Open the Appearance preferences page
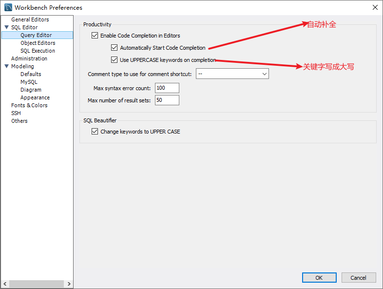The height and width of the screenshot is (289, 383). tap(35, 98)
